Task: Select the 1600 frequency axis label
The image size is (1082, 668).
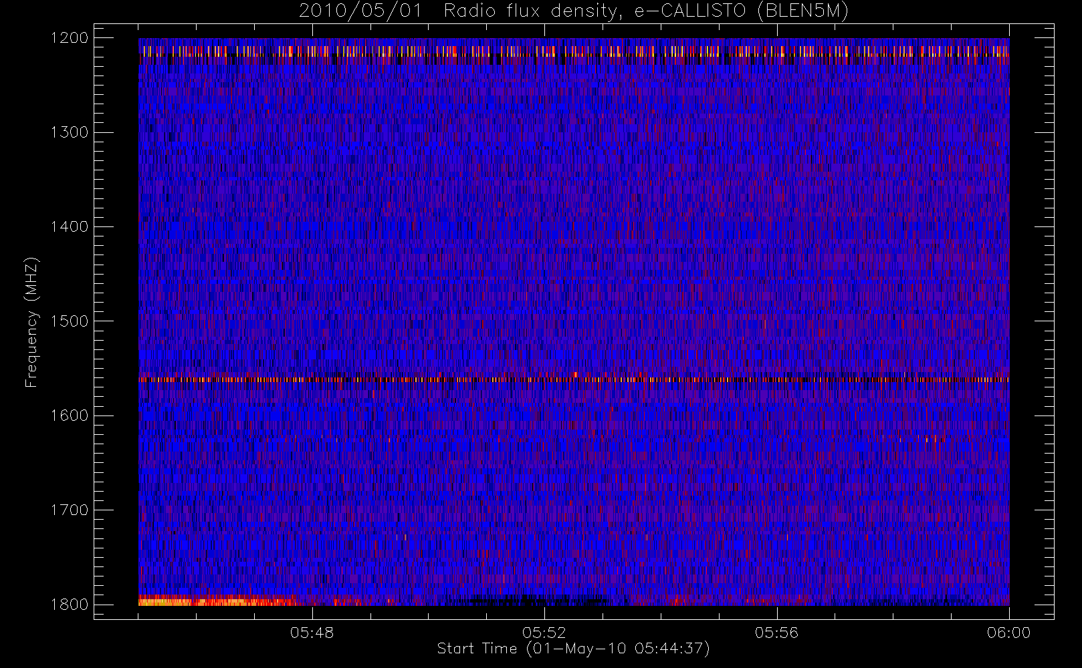Action: [x=70, y=415]
